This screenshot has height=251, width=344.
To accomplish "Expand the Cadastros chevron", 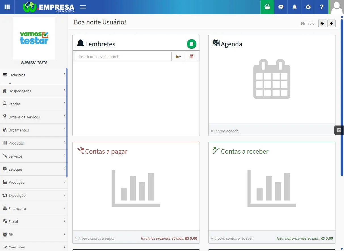I will point(64,74).
